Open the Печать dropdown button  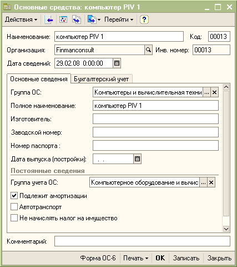pyautogui.click(x=136, y=258)
